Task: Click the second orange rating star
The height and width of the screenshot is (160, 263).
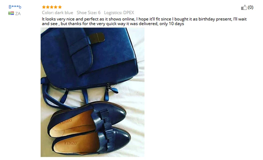Action: (x=48, y=7)
